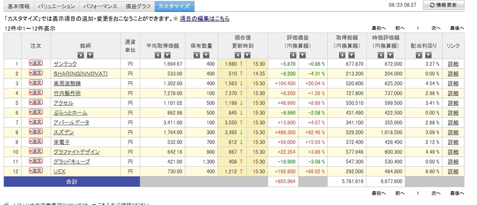477x205 pixels.
Task: Click 注文 button for スズデン
Action: (36, 132)
